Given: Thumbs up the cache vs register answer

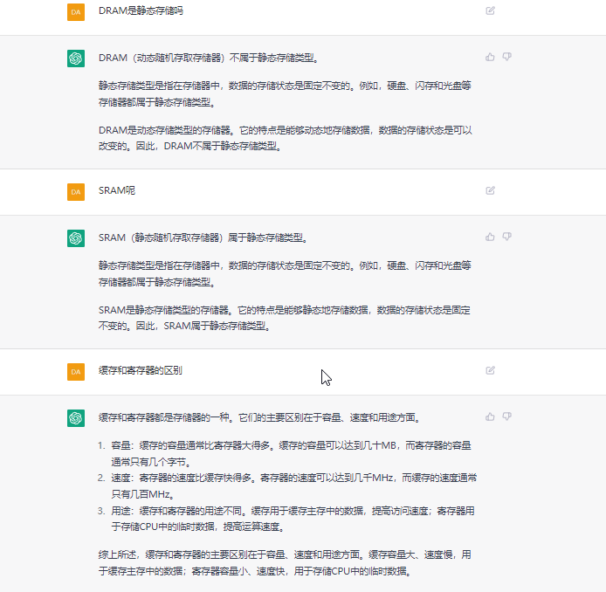Looking at the screenshot, I should 490,416.
